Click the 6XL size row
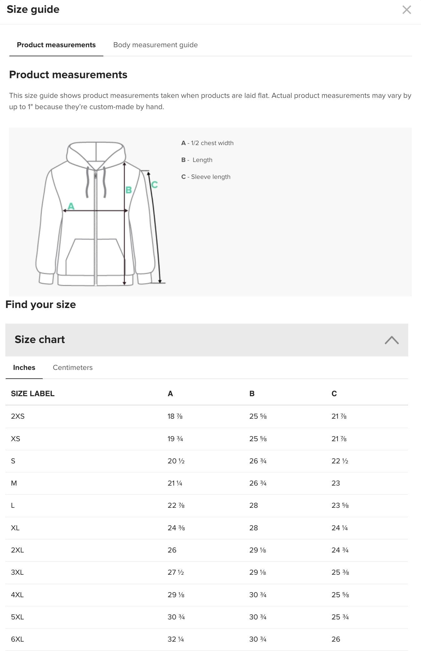421x651 pixels. pyautogui.click(x=17, y=639)
